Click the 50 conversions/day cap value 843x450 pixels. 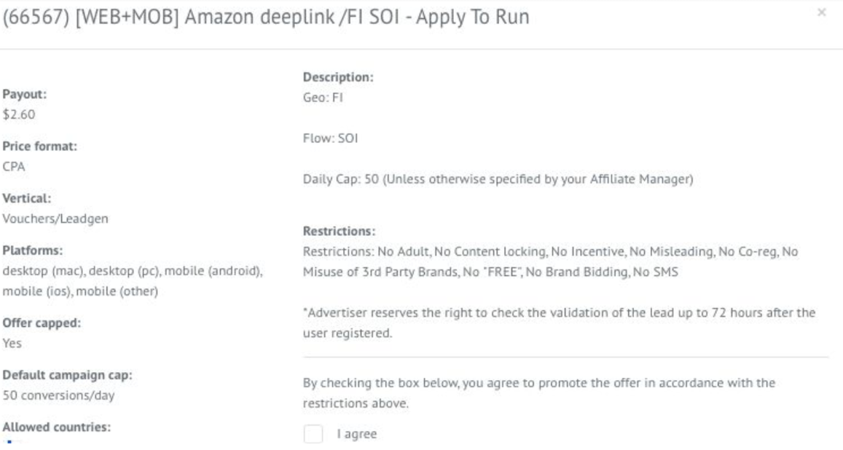click(x=58, y=395)
